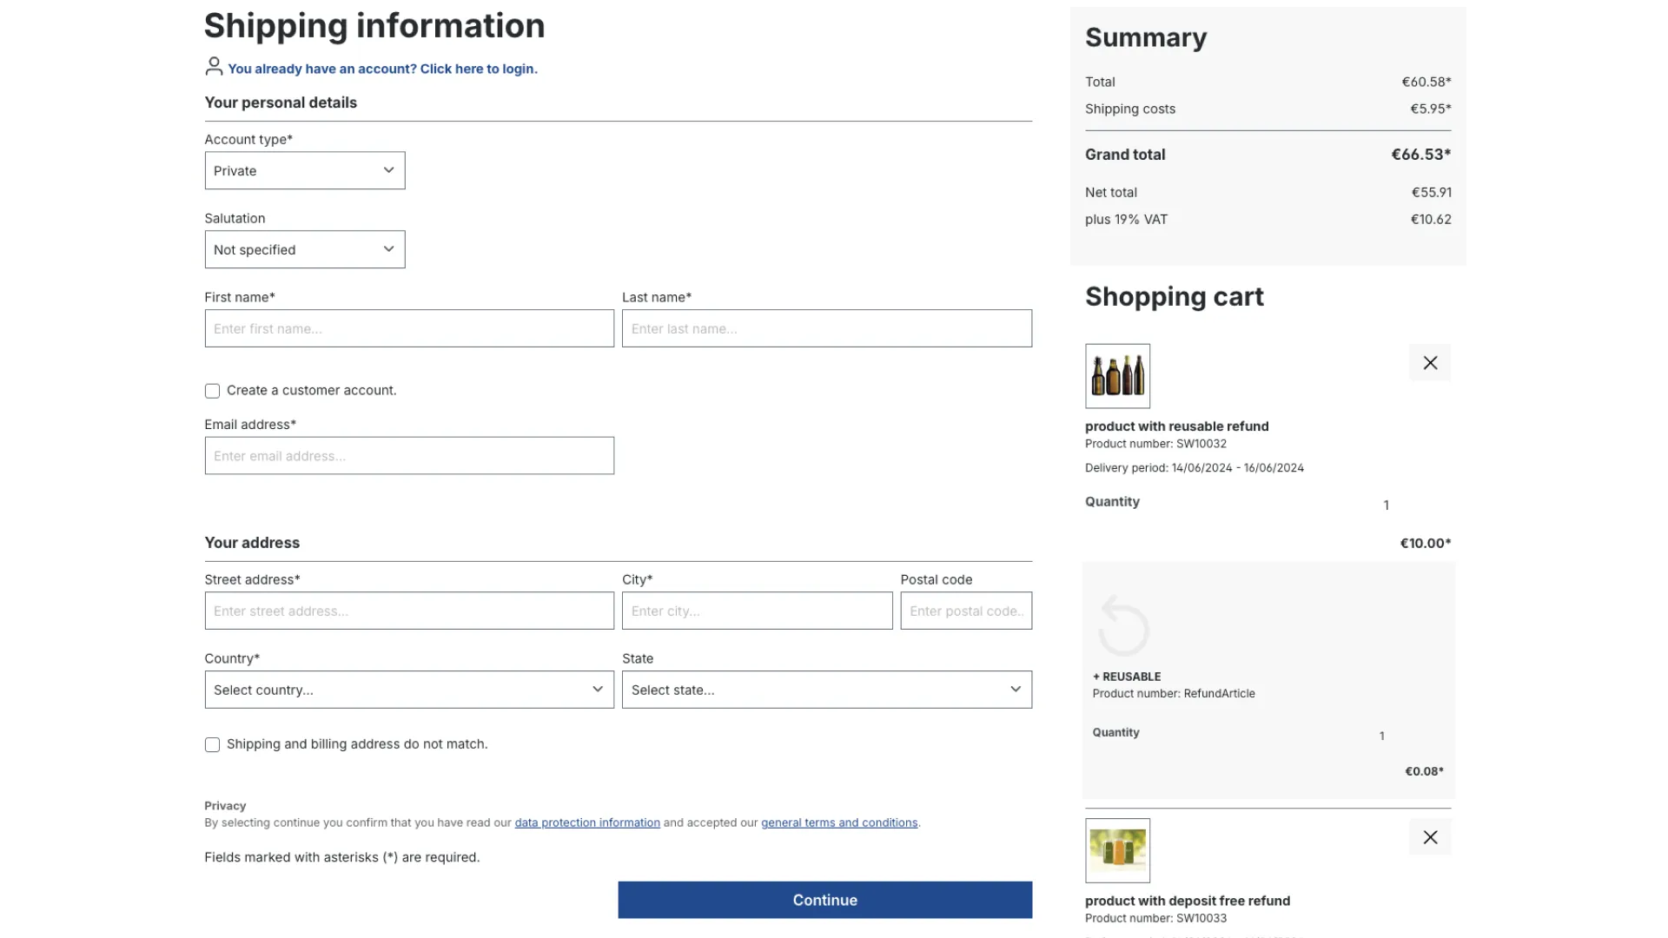Check 'Shipping and billing address do not match'
The image size is (1668, 938).
click(x=211, y=744)
